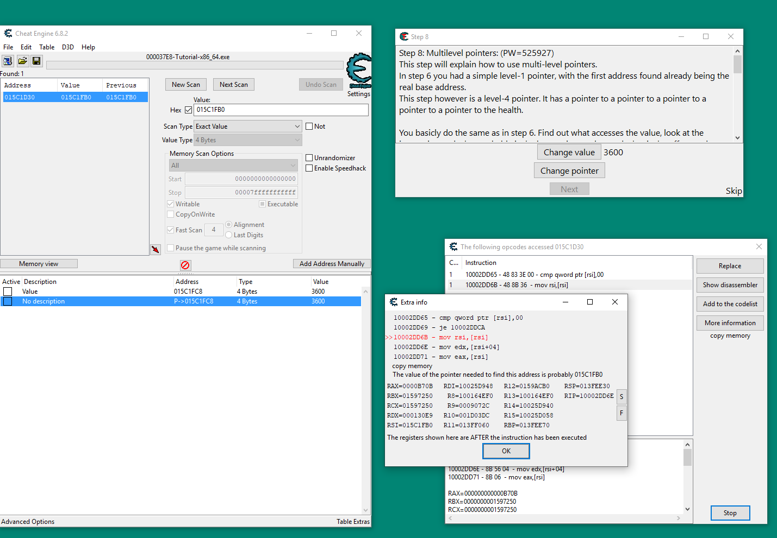The height and width of the screenshot is (538, 777).
Task: Open the File menu
Action: tap(8, 47)
